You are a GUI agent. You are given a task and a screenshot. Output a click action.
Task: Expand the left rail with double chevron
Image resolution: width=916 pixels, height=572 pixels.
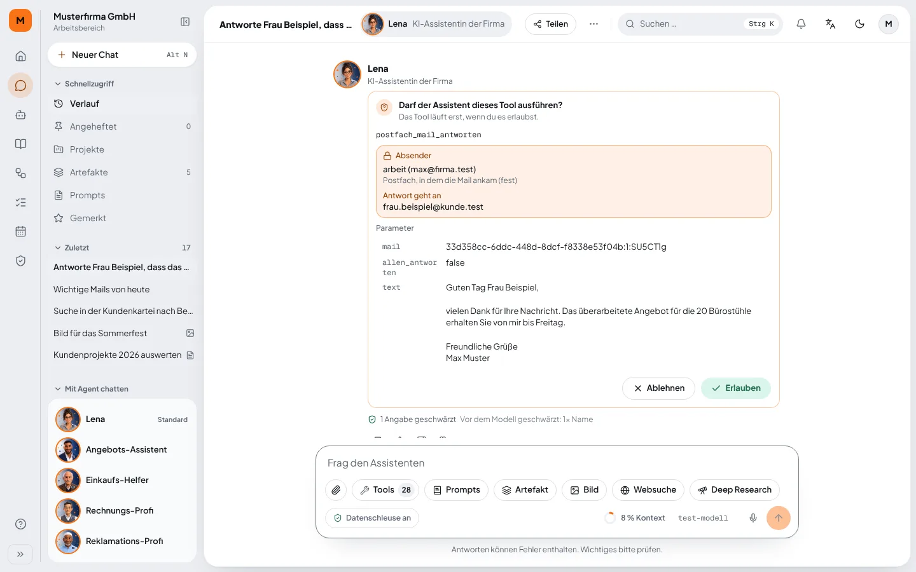(x=20, y=554)
